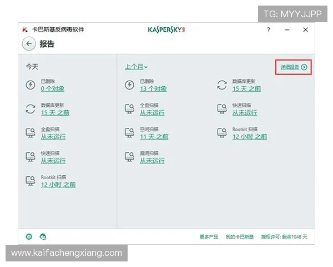
Task: Open 我的卡巴斯基 link in footer
Action: point(240,237)
